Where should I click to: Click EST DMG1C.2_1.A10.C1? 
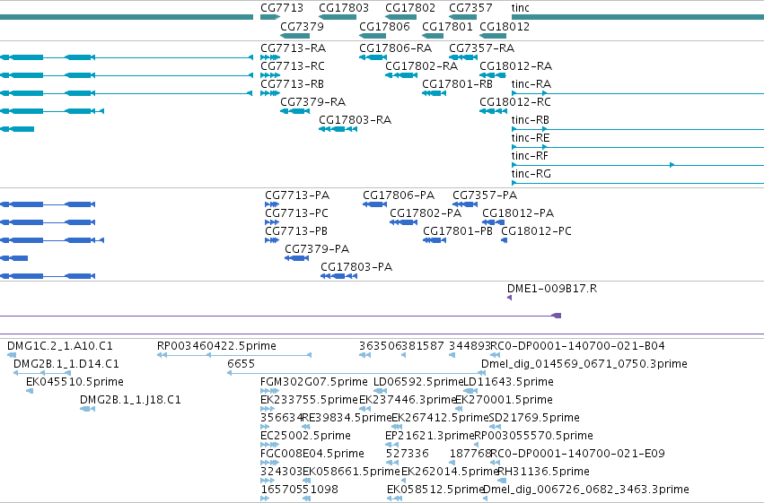[x=60, y=346]
